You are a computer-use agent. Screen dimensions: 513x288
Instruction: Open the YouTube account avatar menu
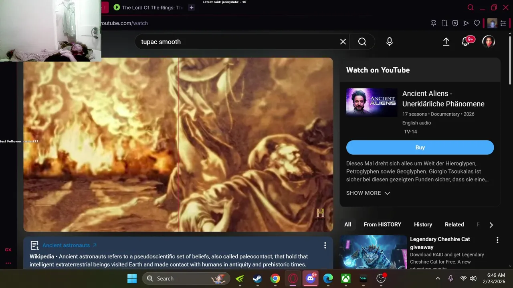click(489, 42)
